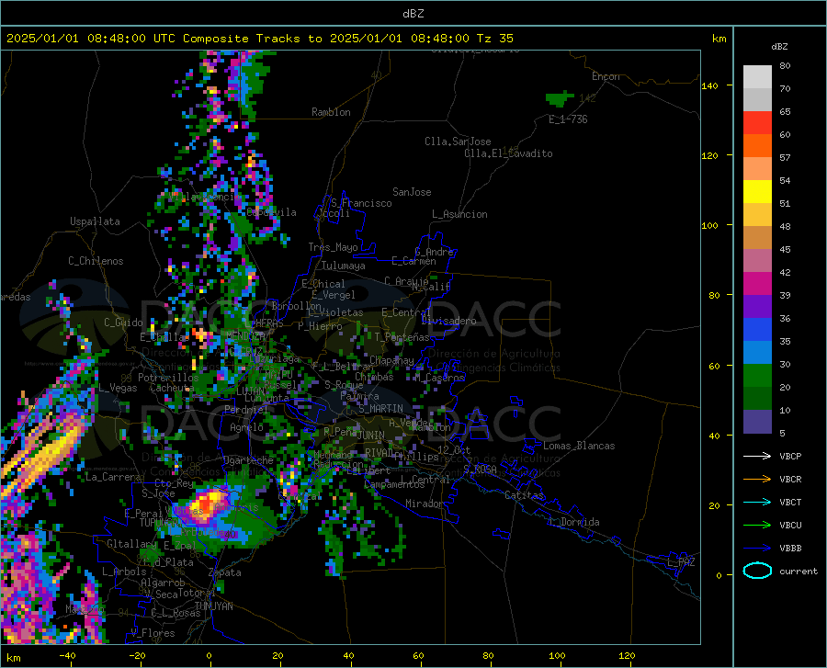Viewport: 827px width, 668px height.
Task: Click the Uspallata place label
Action: click(x=95, y=221)
